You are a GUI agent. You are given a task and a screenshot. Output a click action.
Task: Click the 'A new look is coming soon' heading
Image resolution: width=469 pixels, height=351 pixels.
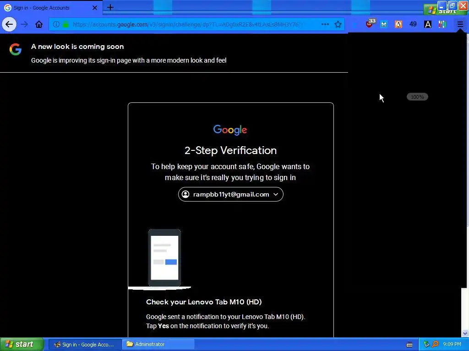(77, 47)
